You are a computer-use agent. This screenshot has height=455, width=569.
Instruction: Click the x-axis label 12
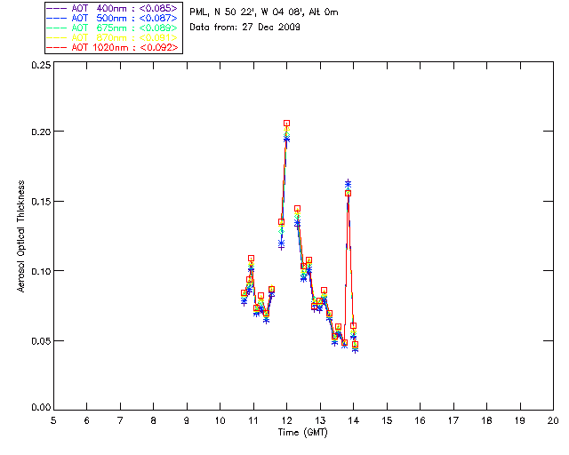(286, 420)
